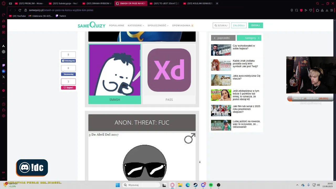
Task: Open the taskbar clock and date
Action: [x=328, y=185]
